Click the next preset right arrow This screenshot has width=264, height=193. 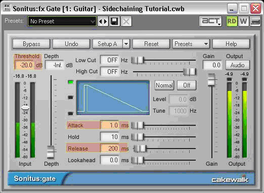106,21
